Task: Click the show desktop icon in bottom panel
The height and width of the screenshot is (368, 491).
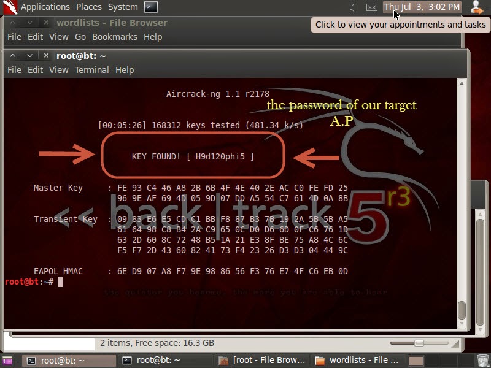Action: (7, 361)
